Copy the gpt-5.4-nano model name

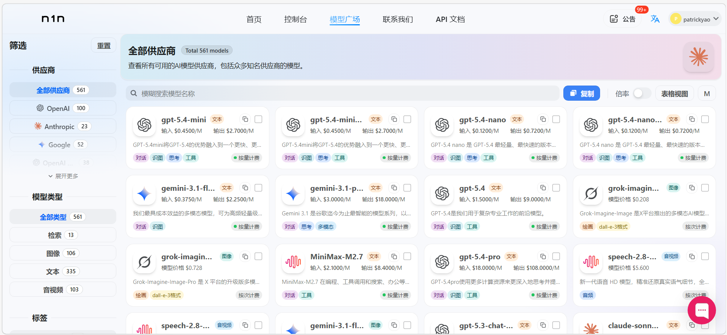pyautogui.click(x=543, y=119)
